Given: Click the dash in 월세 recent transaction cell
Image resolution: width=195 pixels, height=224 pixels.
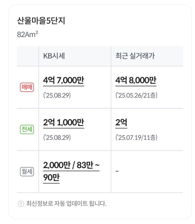Looking at the screenshot, I should click(x=117, y=171).
